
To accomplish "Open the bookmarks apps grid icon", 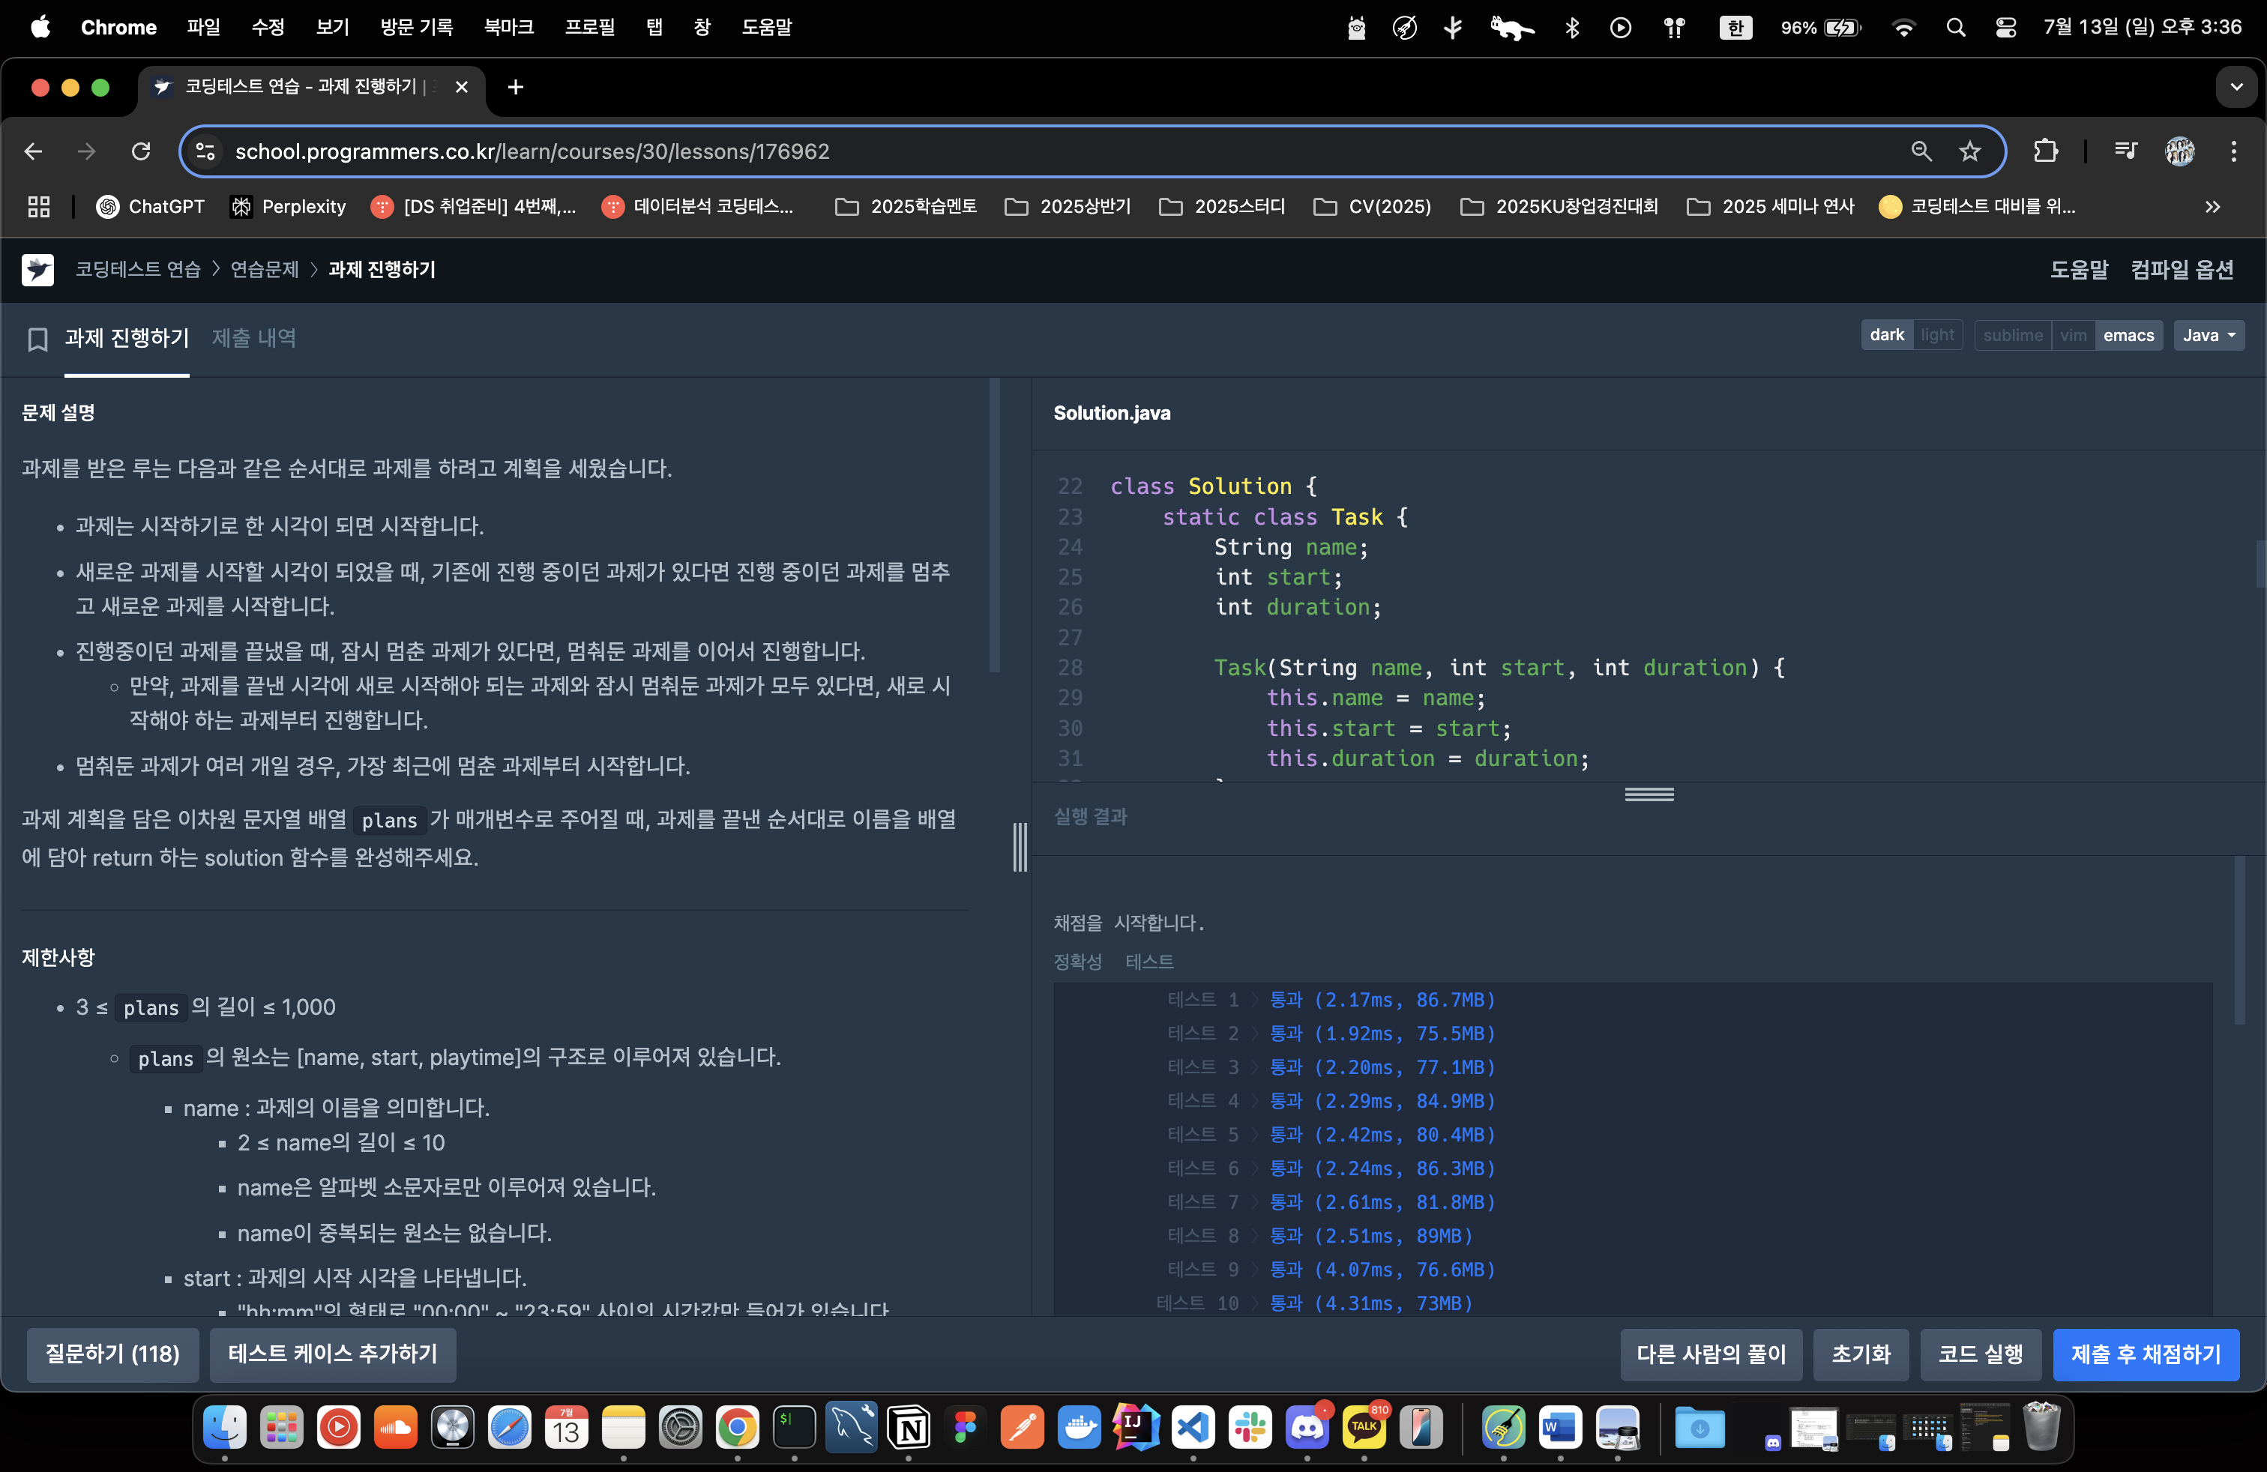I will click(39, 207).
